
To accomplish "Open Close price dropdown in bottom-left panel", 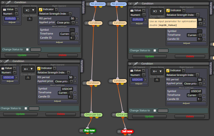I will [x=71, y=81].
